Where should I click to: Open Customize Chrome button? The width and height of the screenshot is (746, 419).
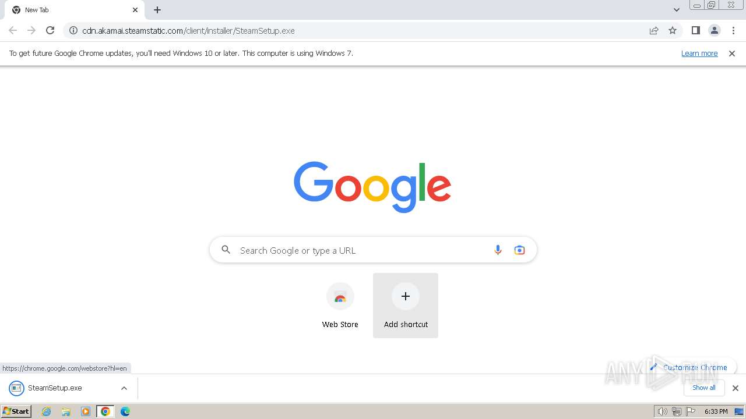pos(689,367)
